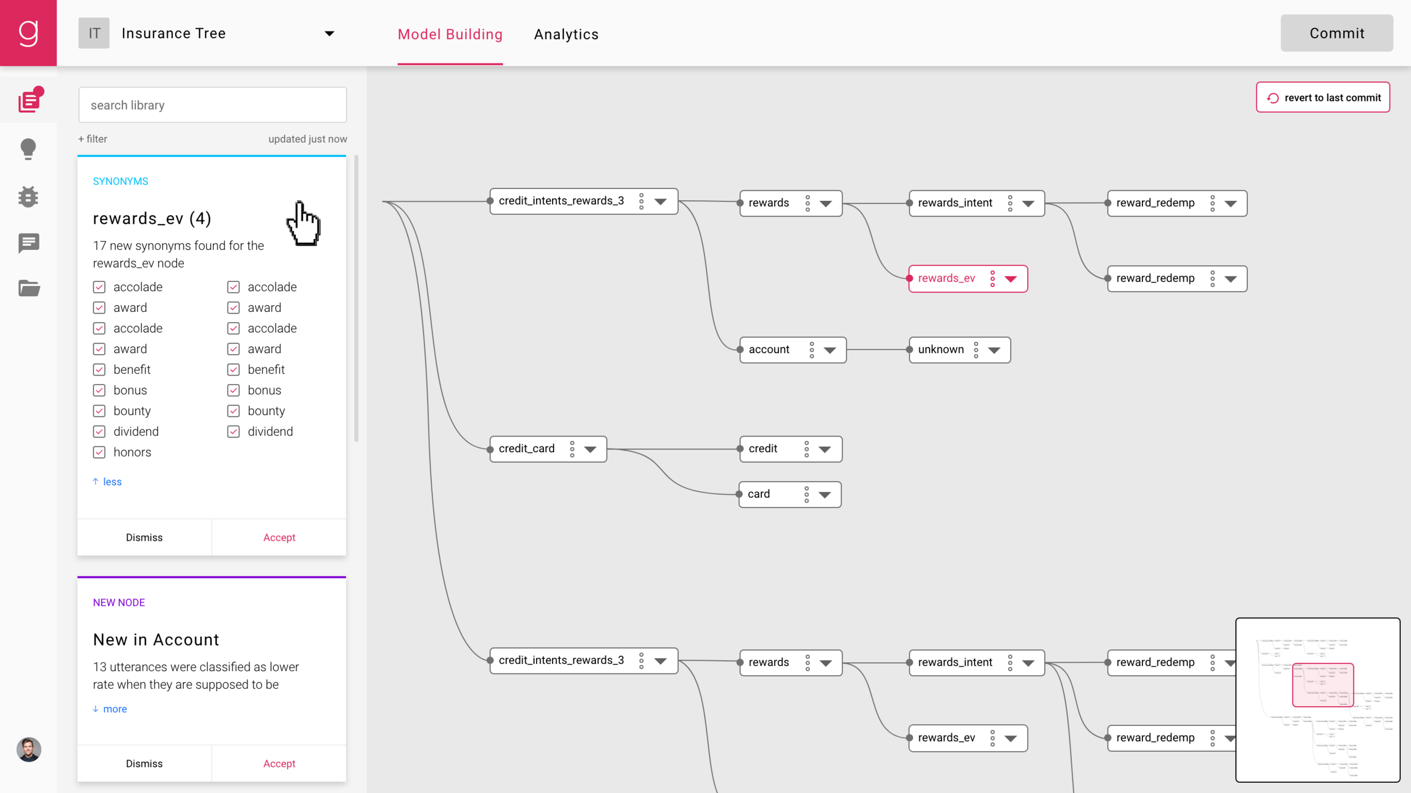Open three-dot menu on rewards_ev pink node
Viewport: 1411px width, 793px height.
pyautogui.click(x=992, y=279)
